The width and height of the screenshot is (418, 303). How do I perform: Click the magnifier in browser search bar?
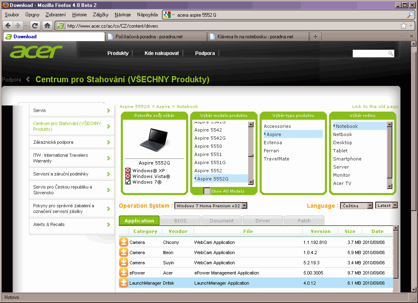(x=410, y=15)
